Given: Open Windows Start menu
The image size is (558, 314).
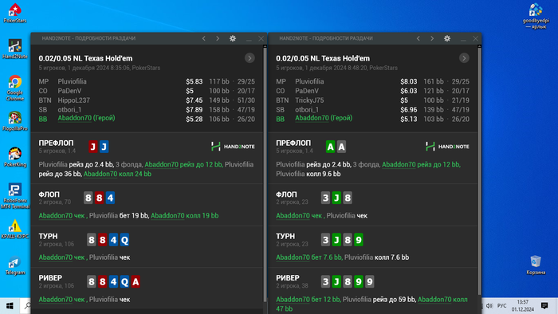Looking at the screenshot, I should coord(10,306).
